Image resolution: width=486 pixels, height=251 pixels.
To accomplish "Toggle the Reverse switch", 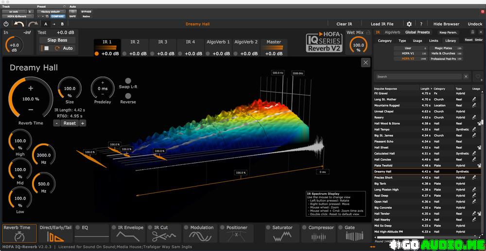I will point(128,96).
